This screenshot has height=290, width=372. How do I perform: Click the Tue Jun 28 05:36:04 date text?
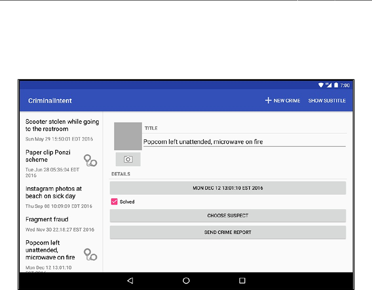(53, 173)
